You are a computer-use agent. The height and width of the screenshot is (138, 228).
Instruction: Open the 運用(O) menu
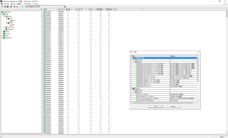[x=19, y=4]
